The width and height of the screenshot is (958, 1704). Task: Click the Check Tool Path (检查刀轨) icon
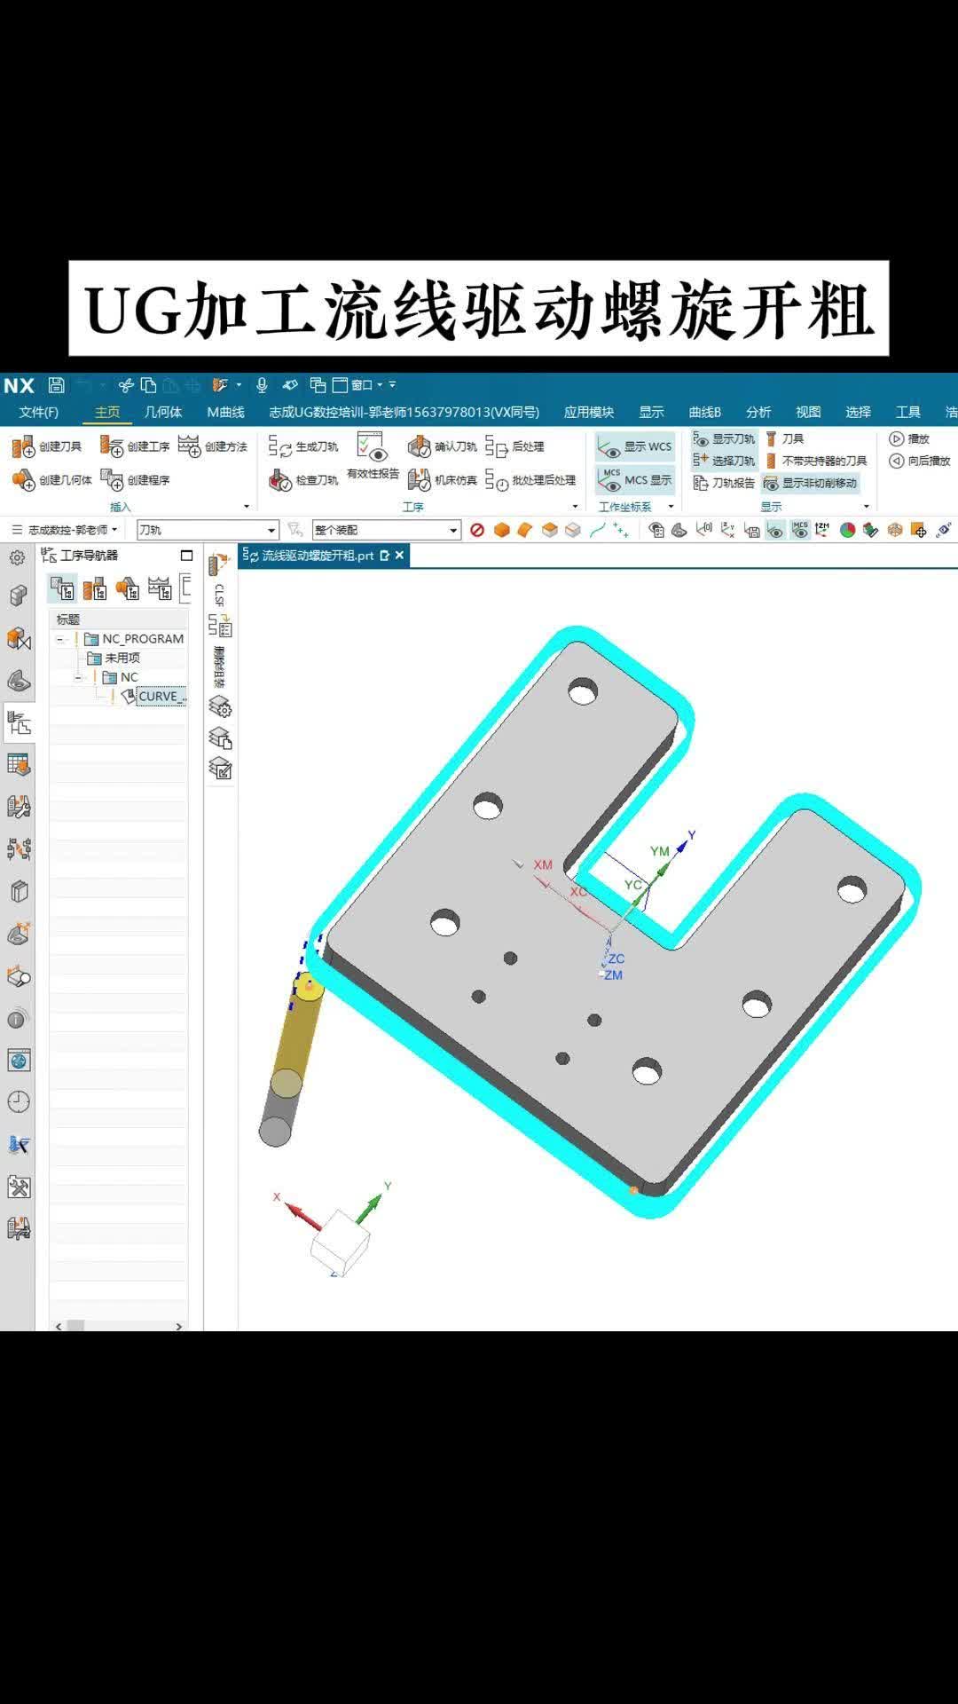coord(280,480)
